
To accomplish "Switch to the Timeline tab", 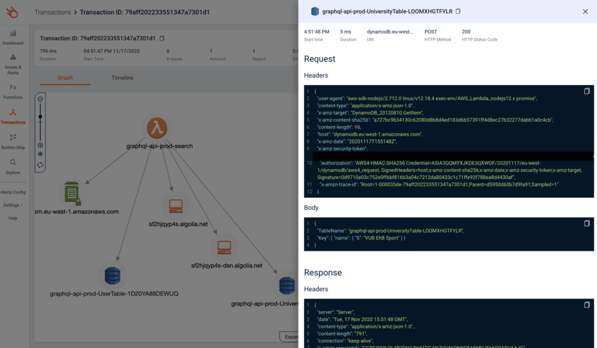I will tap(122, 78).
